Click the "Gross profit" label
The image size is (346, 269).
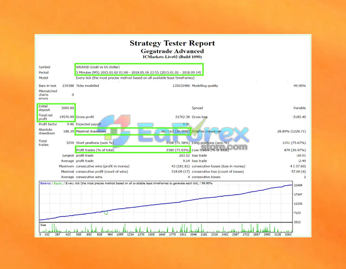pyautogui.click(x=85, y=117)
